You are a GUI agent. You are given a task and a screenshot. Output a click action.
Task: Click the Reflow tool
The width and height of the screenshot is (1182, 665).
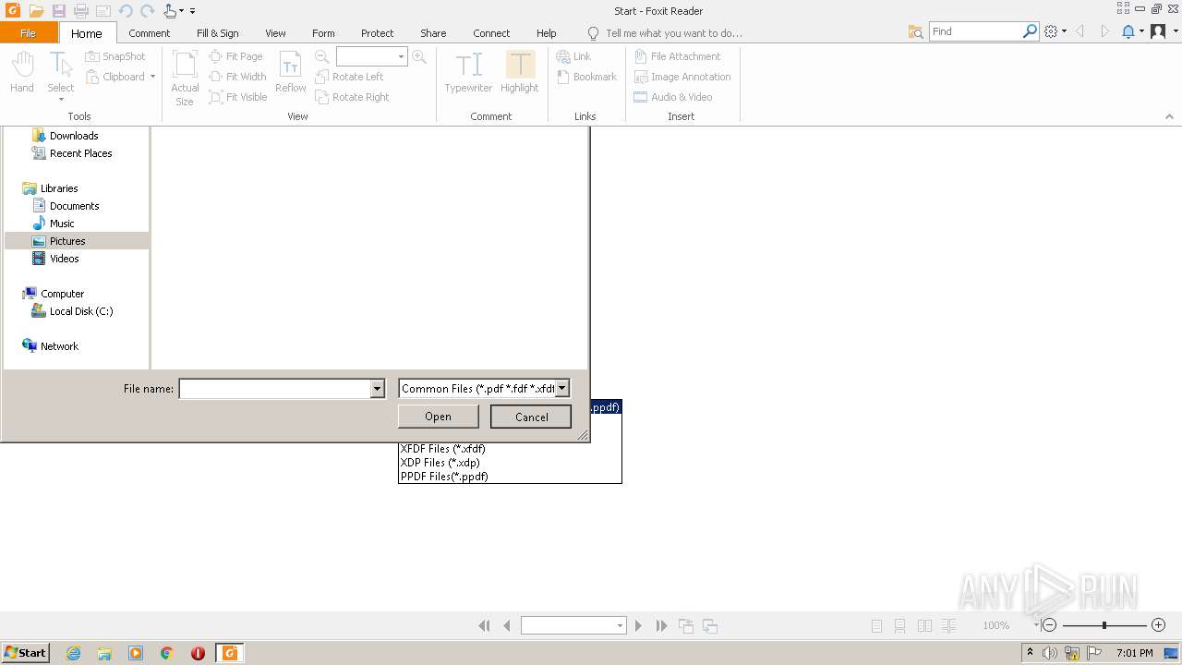(x=291, y=72)
